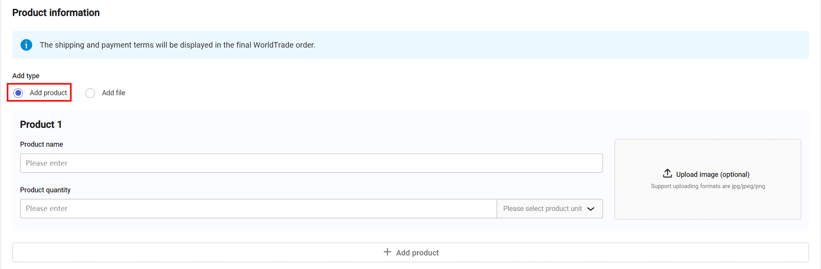Viewport: 821px width, 269px height.
Task: Click the supported upload formats hint text
Action: (x=708, y=186)
